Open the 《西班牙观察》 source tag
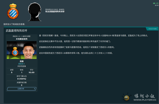159x104 pixels. click(152, 29)
